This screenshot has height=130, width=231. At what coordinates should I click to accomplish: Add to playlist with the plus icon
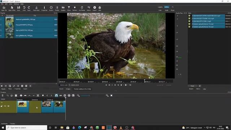pyautogui.click(x=2, y=86)
